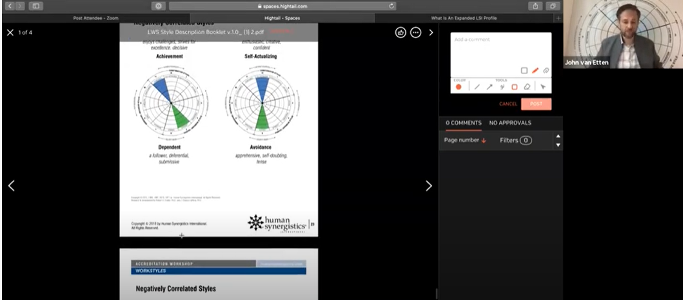683x300 pixels.
Task: Toggle the orange pencil annotation icon
Action: point(535,70)
